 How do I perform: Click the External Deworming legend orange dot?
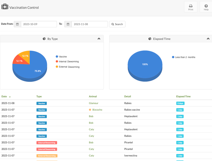57,67
